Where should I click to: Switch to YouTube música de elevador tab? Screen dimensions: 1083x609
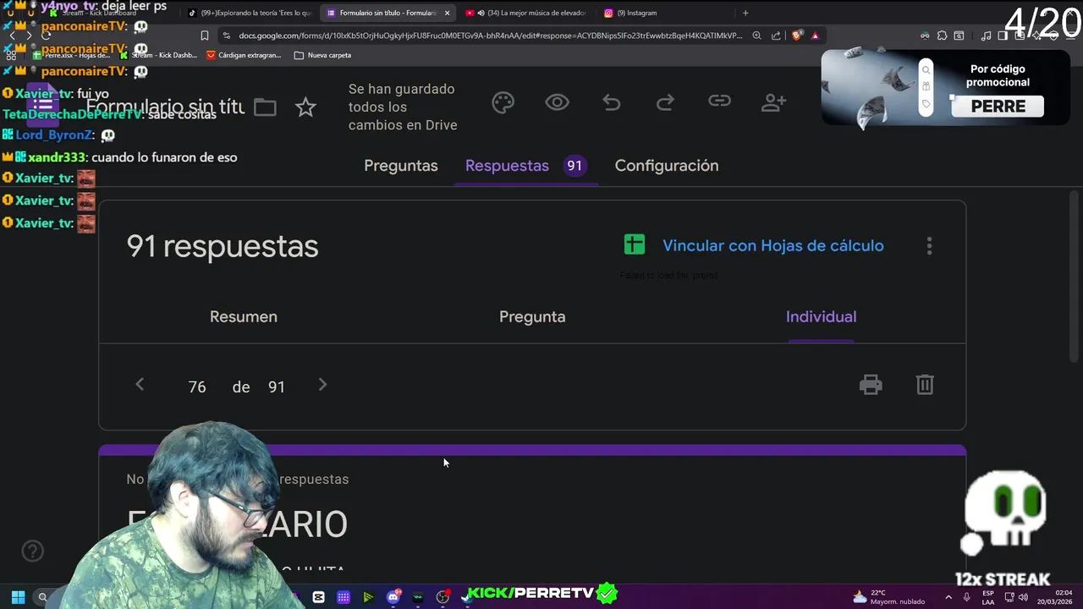(x=527, y=13)
